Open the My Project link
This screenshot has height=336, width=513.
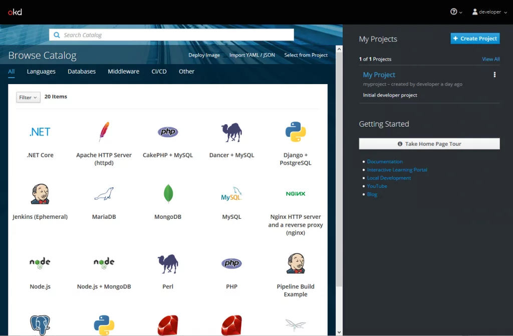[x=379, y=75]
